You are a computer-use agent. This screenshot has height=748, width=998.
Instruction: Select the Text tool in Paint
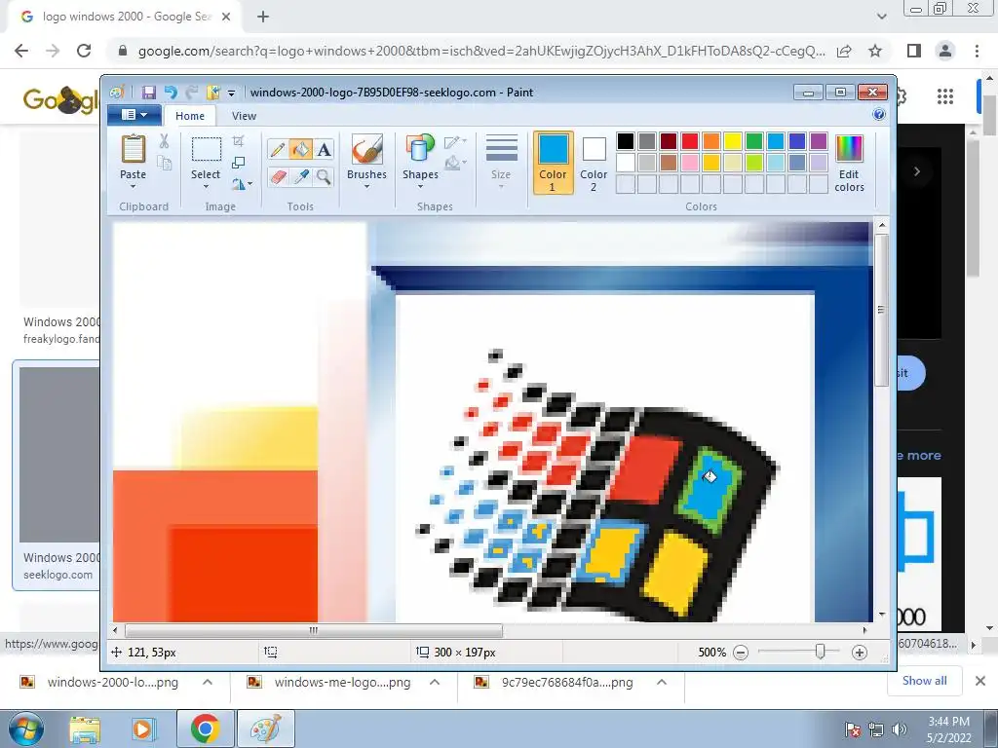(324, 149)
